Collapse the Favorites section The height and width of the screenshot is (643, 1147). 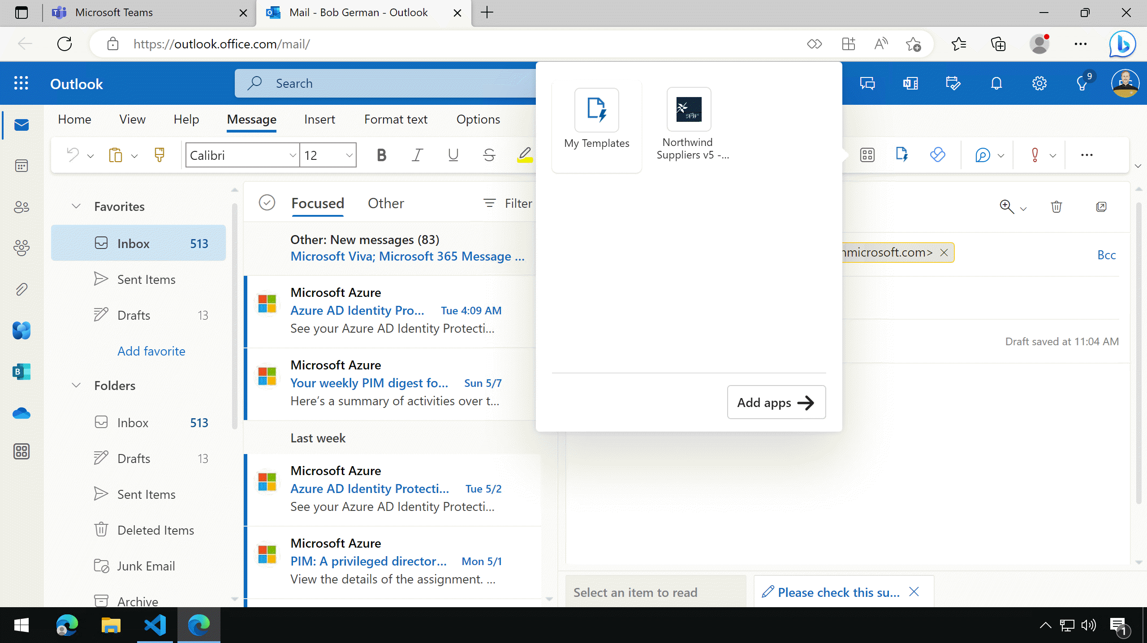76,206
